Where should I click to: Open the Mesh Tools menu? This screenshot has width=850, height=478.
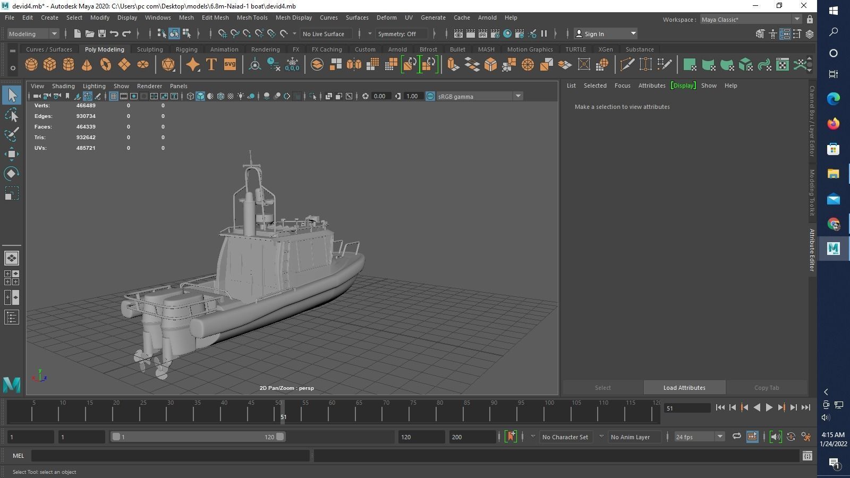(x=252, y=18)
